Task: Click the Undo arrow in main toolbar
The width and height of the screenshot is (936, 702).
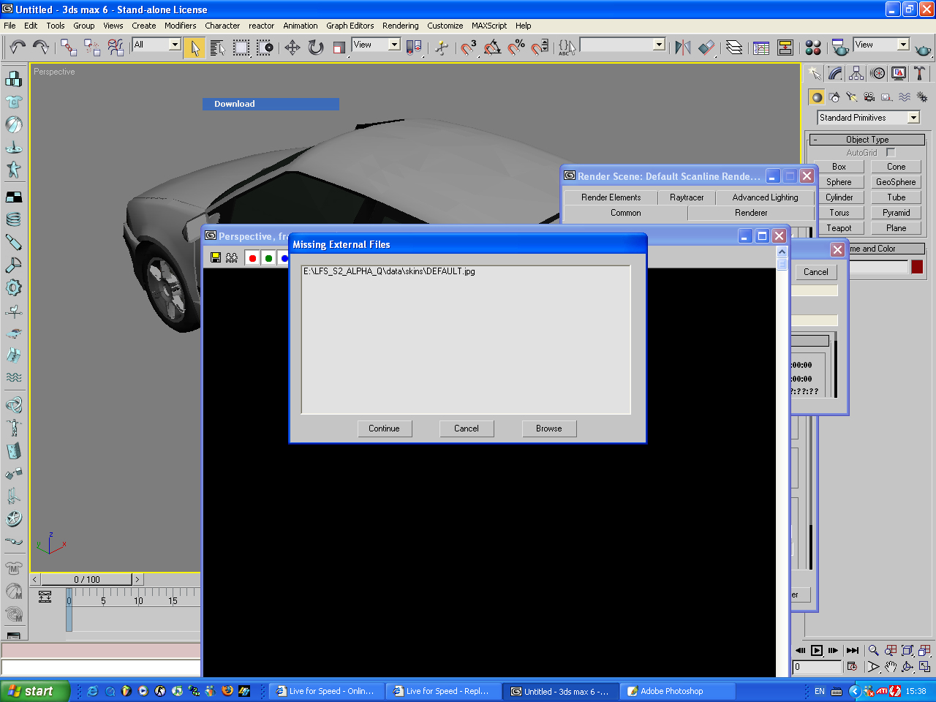Action: pos(18,48)
